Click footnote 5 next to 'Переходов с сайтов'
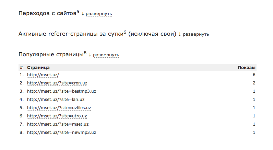The width and height of the screenshot is (273, 150). click(78, 12)
